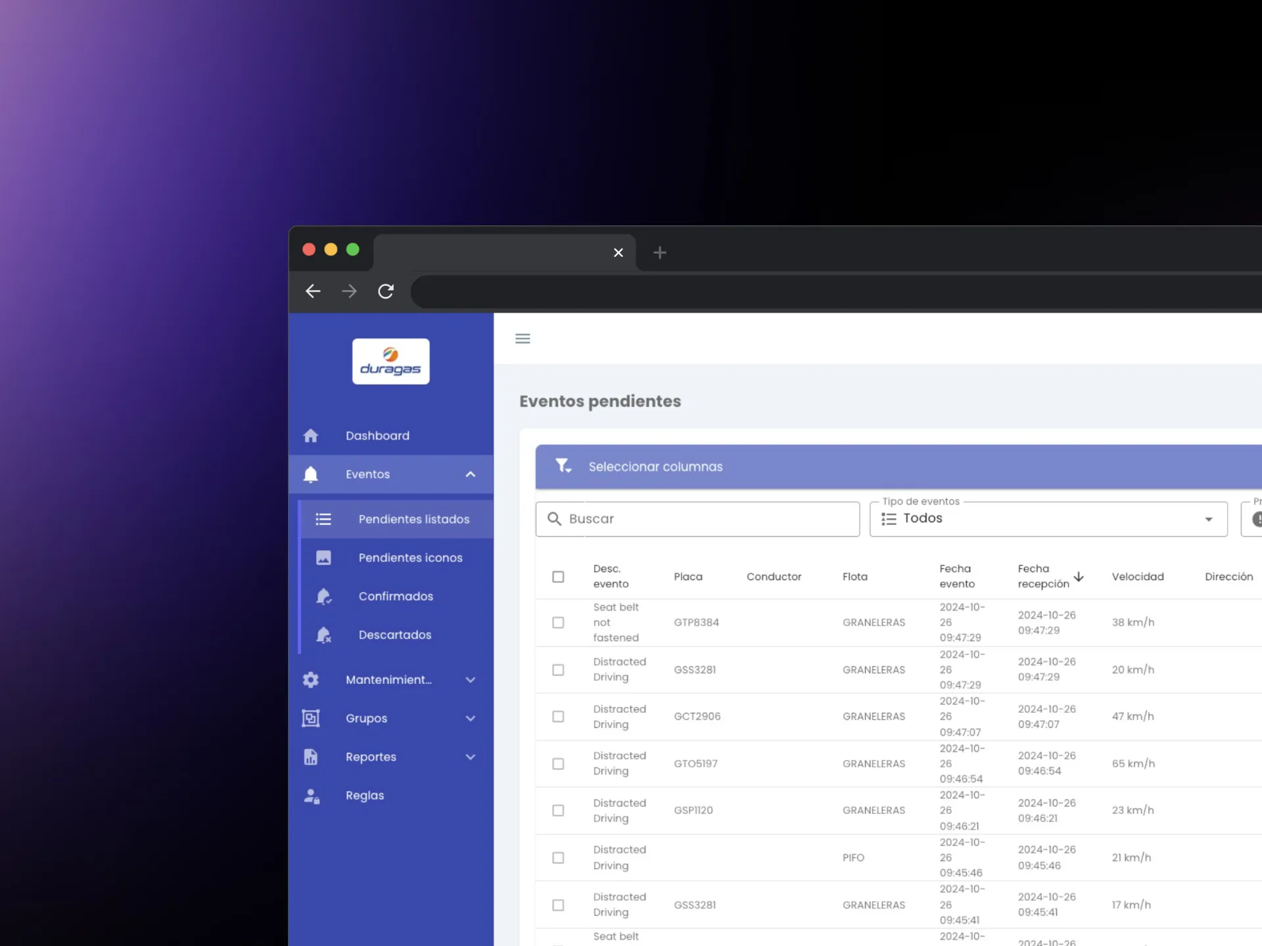Image resolution: width=1262 pixels, height=946 pixels.
Task: Collapse the Eventos section chevron
Action: point(471,474)
